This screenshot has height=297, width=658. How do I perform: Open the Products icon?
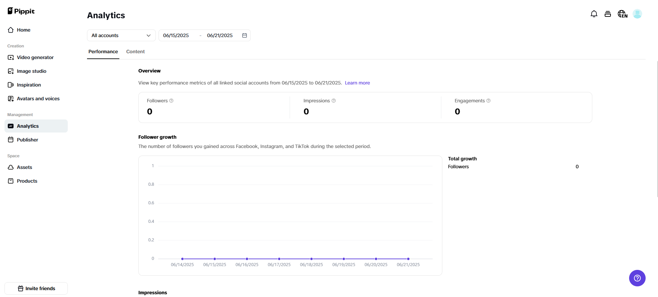[11, 181]
